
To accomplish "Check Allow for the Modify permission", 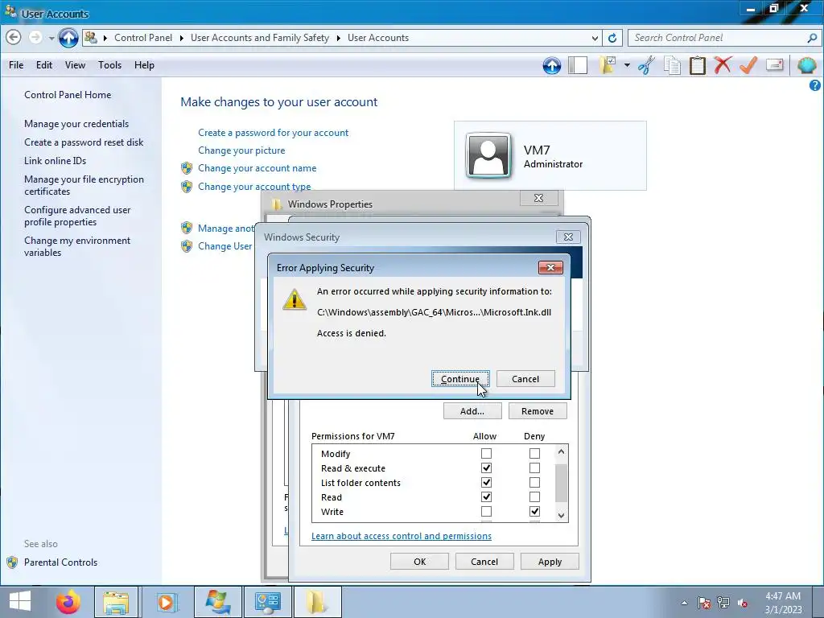I will coord(486,453).
